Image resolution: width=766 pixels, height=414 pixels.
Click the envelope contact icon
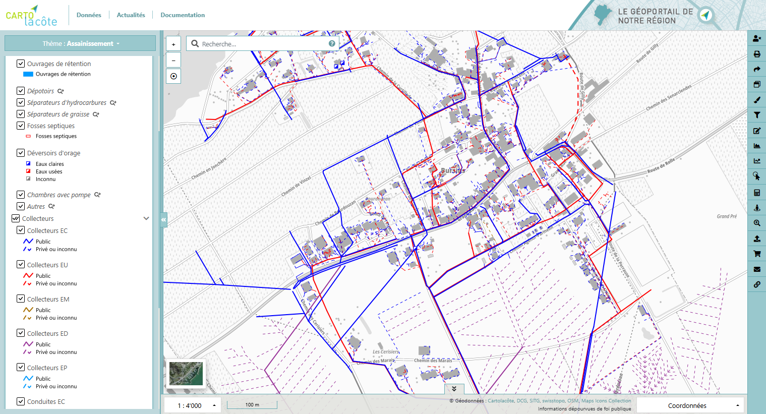tap(757, 269)
